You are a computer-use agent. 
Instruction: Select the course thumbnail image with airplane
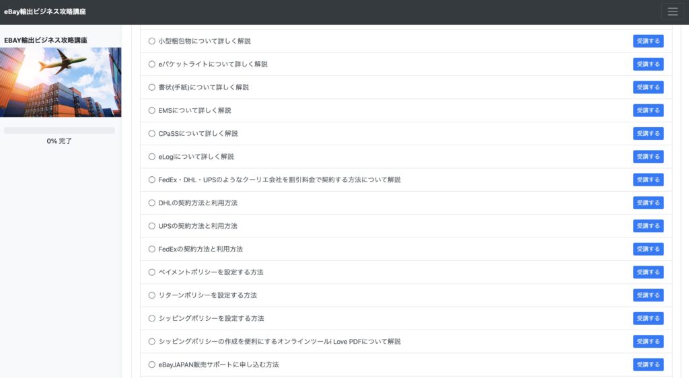point(61,82)
